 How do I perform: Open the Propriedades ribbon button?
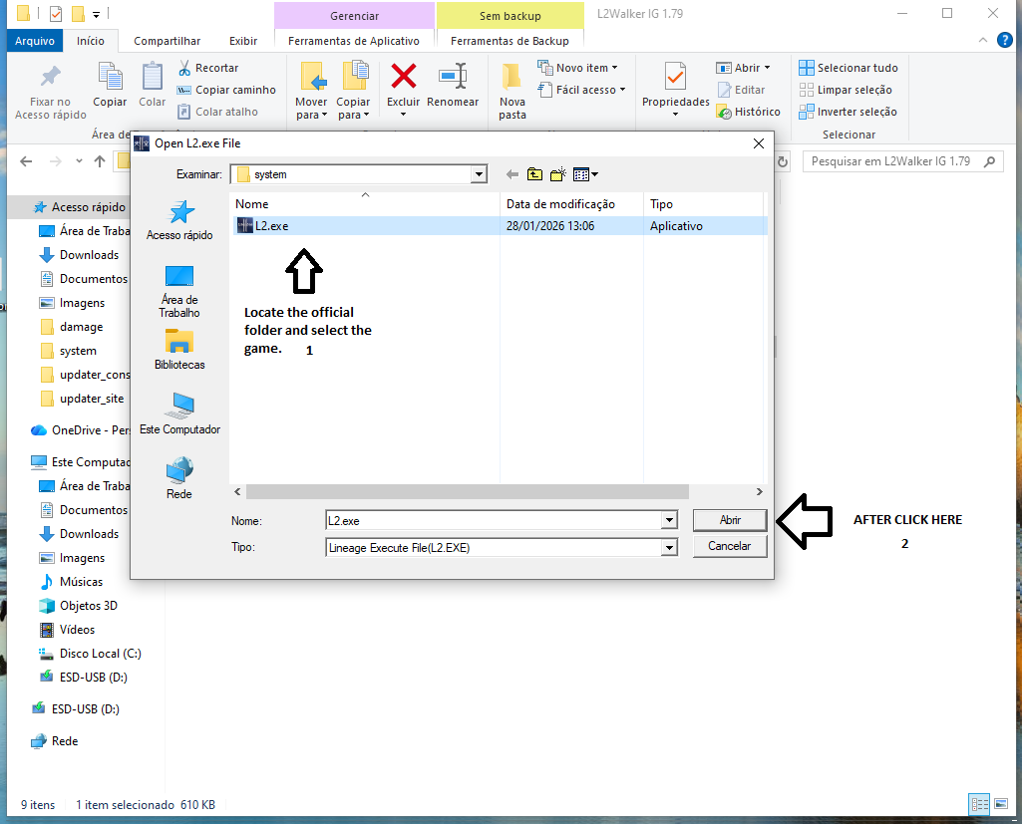[675, 88]
